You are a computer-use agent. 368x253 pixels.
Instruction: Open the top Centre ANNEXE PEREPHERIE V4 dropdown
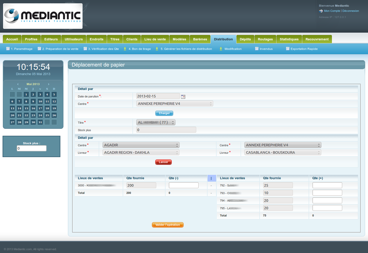(x=175, y=104)
